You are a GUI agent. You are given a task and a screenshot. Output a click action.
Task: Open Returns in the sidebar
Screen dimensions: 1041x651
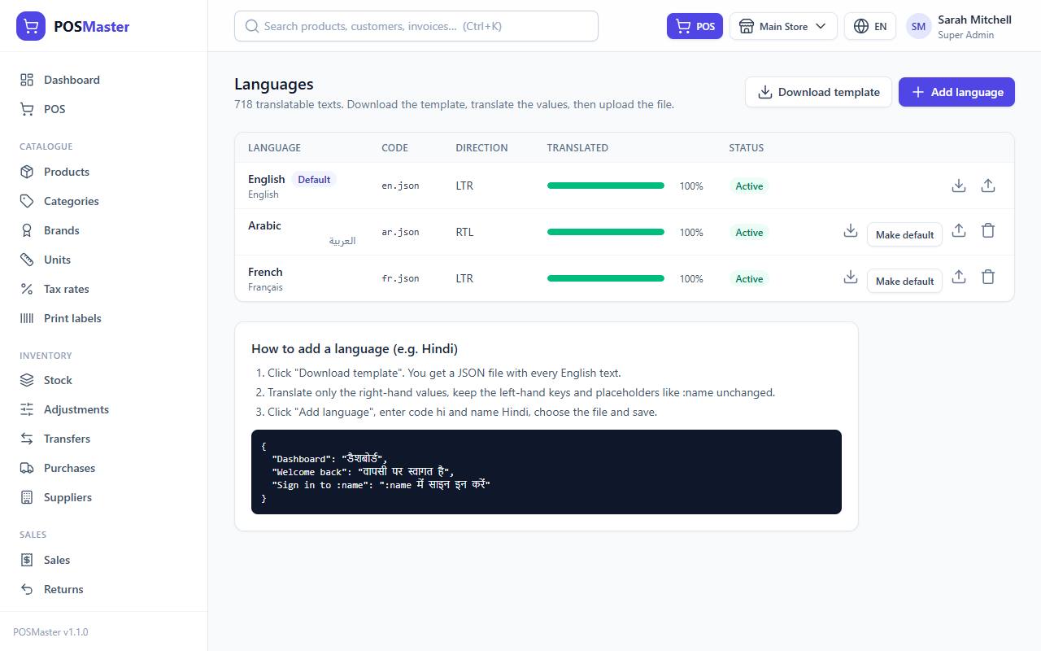104,589
